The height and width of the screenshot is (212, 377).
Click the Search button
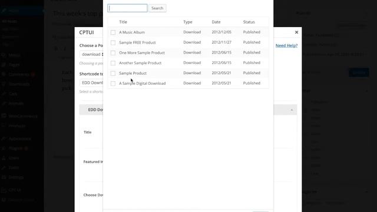coord(157,8)
